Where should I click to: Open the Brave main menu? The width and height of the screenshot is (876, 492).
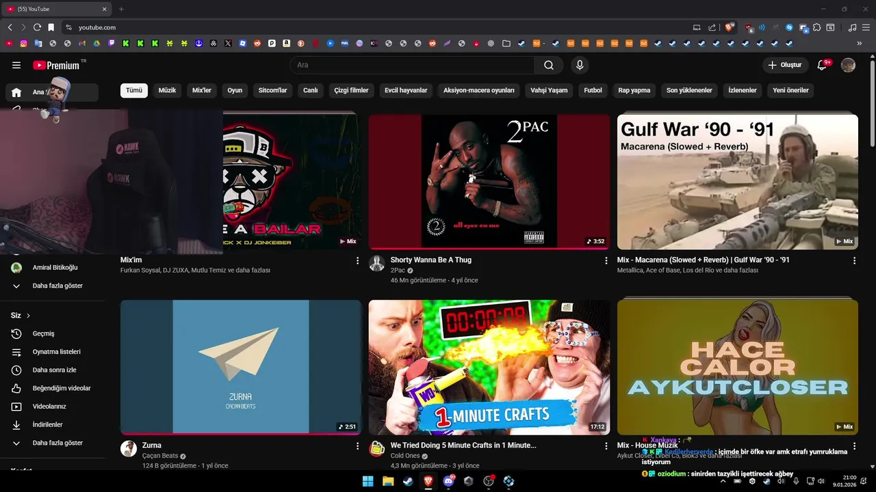click(x=866, y=27)
